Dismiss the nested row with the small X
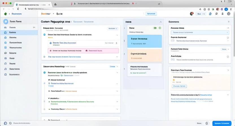Screen dimensions: 235x126 tap(116, 43)
